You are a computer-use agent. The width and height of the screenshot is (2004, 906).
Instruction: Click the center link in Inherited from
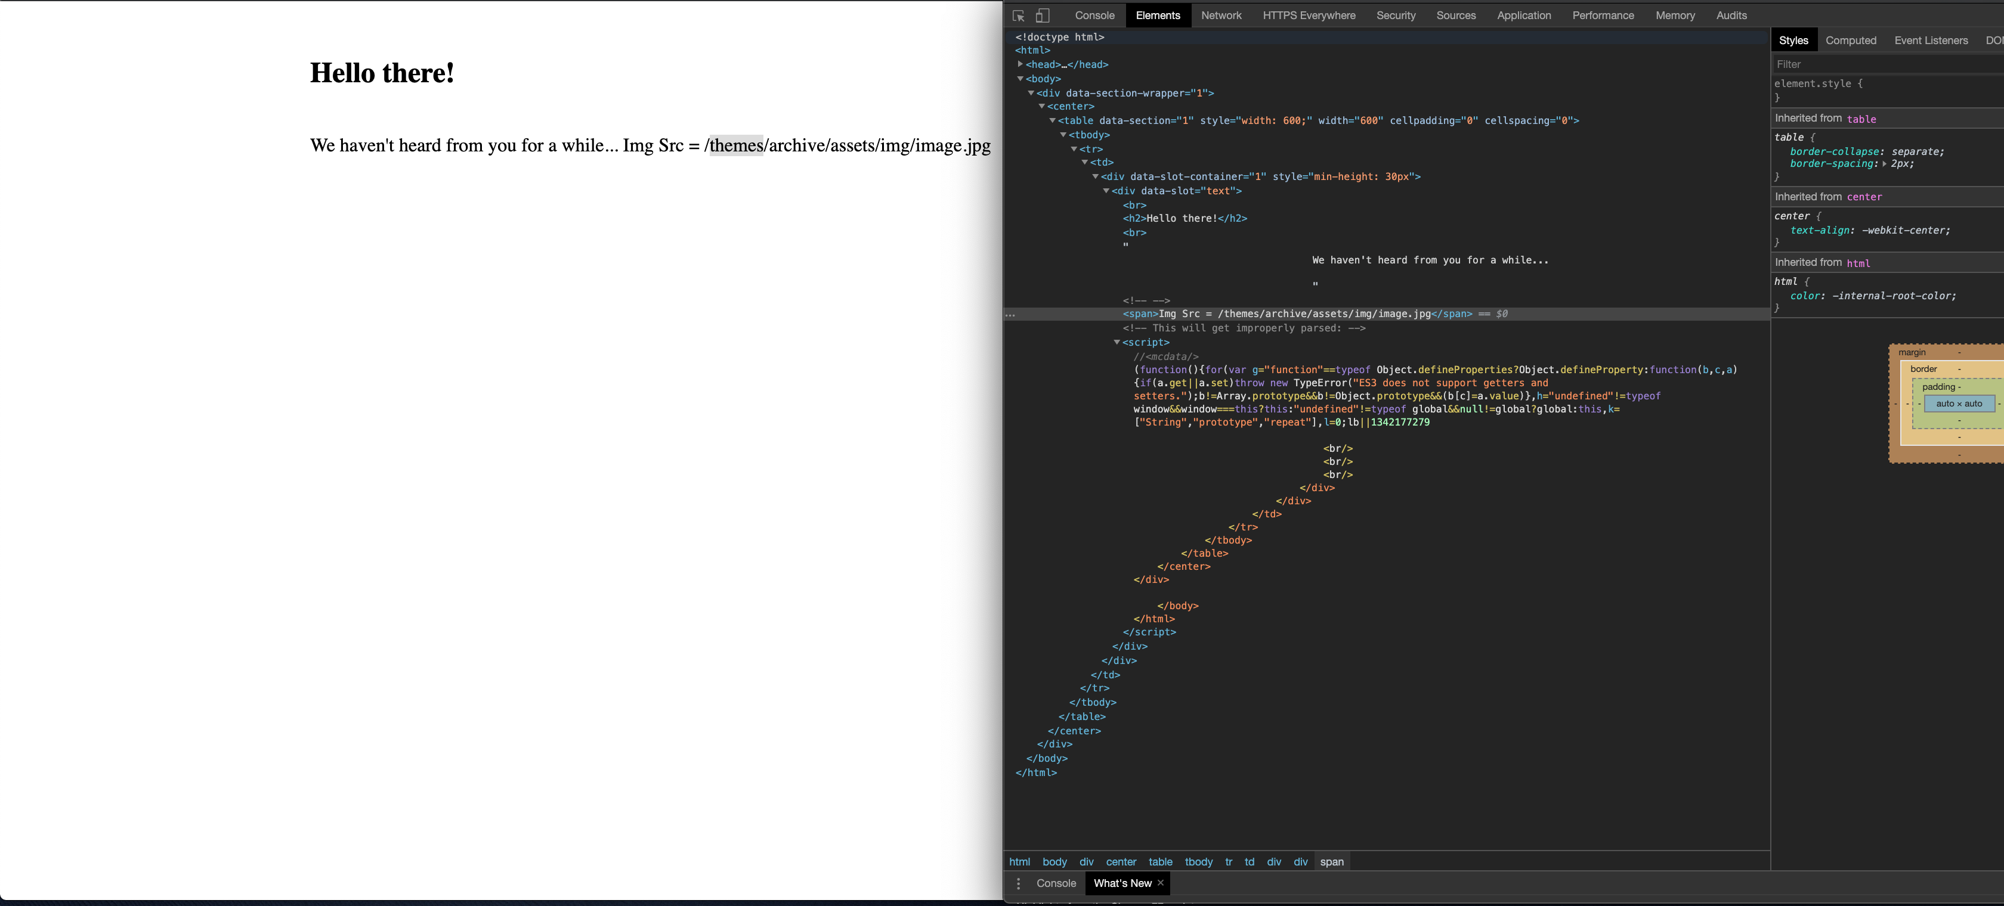click(x=1864, y=197)
